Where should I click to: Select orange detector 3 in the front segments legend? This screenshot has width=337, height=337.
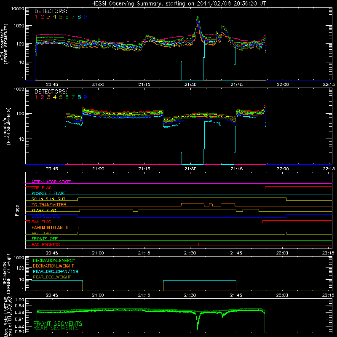[x=48, y=17]
